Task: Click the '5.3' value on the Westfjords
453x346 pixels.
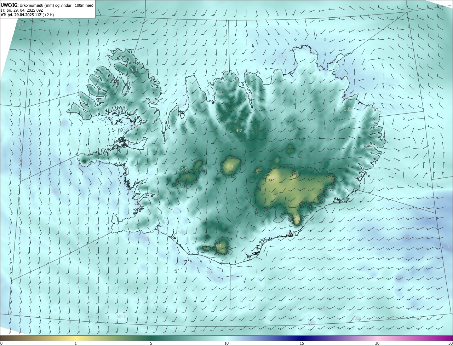Action: coord(134,70)
